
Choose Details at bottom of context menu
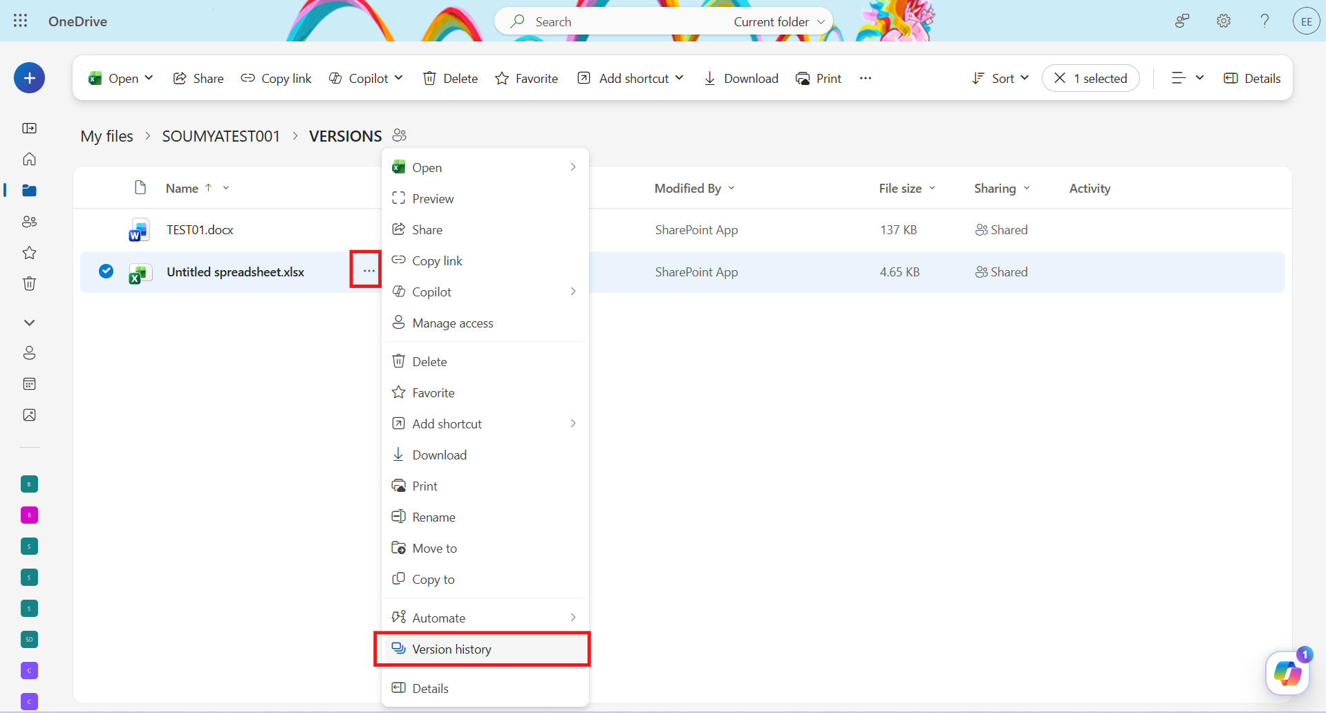(x=485, y=688)
